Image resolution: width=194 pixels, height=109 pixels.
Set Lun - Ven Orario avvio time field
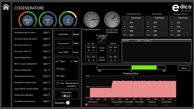pyautogui.click(x=91, y=49)
